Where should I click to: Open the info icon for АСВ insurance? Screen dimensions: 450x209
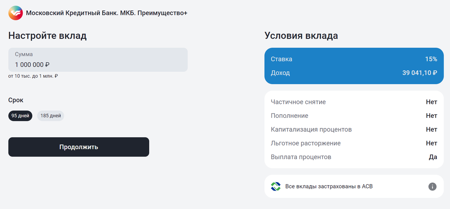click(x=432, y=186)
